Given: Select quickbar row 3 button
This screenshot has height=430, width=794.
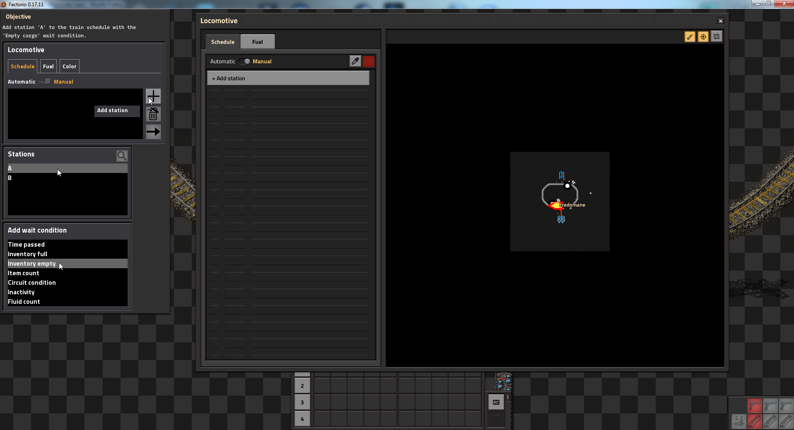Looking at the screenshot, I should 302,402.
